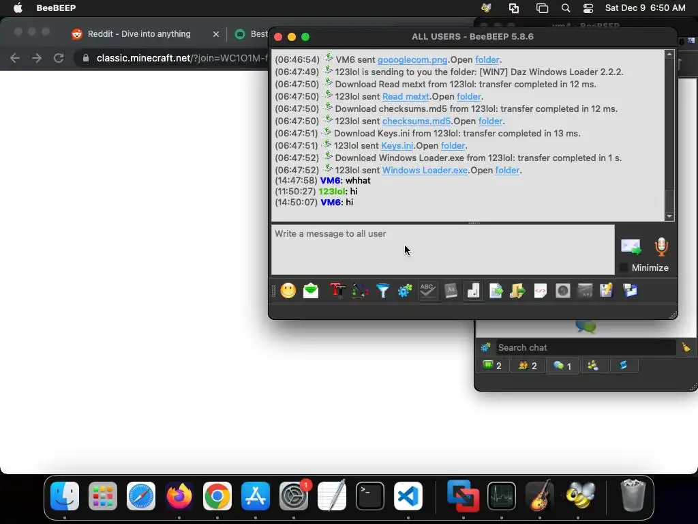Toggle the dictionary word completer icon
The height and width of the screenshot is (524, 698).
tap(451, 291)
